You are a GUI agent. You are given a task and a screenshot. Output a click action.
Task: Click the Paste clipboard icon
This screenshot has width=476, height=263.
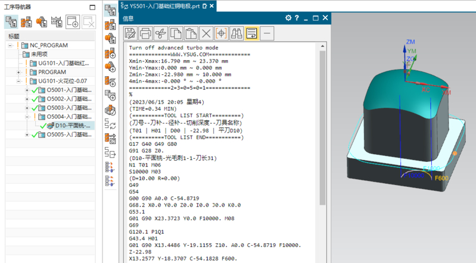click(x=191, y=33)
